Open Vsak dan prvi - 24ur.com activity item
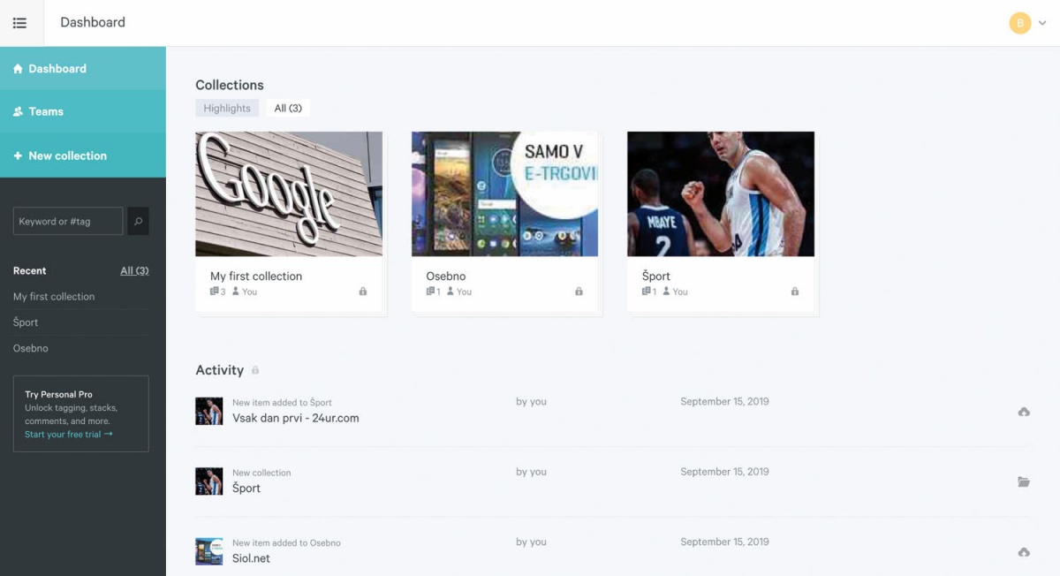 [x=296, y=418]
